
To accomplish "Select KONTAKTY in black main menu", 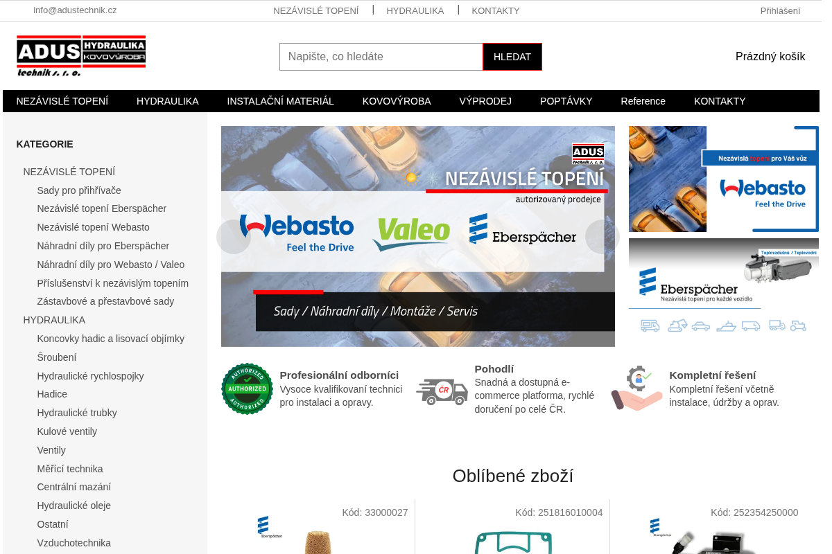I will pos(720,101).
